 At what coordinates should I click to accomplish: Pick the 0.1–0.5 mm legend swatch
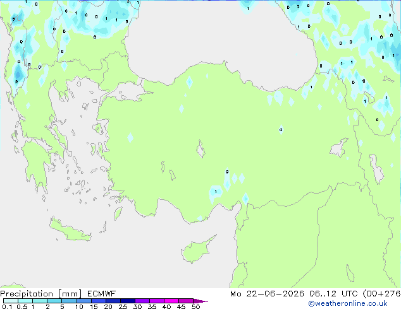coord(11,301)
